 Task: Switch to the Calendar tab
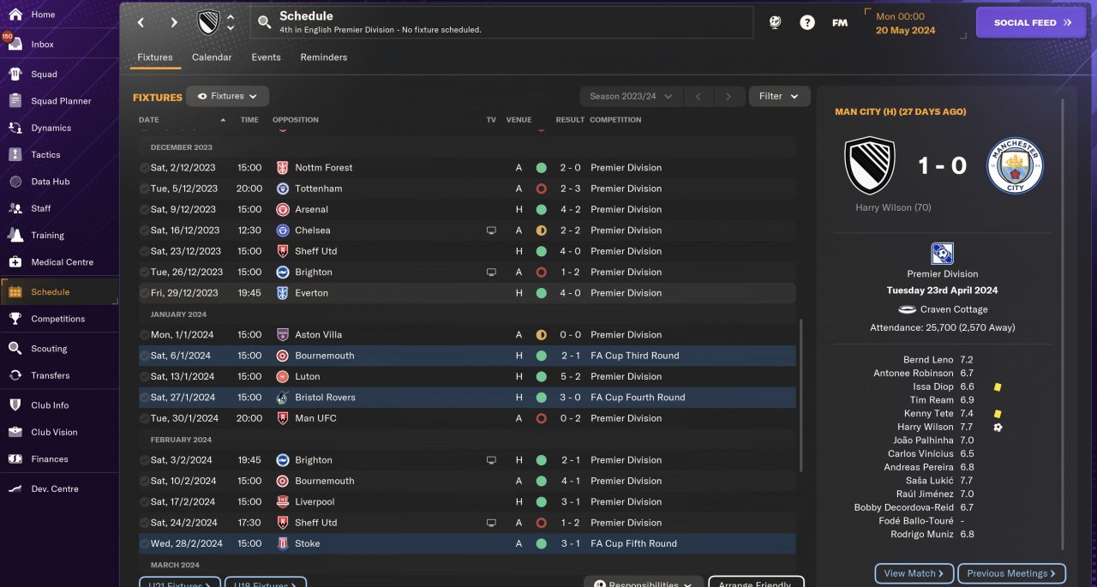[212, 57]
